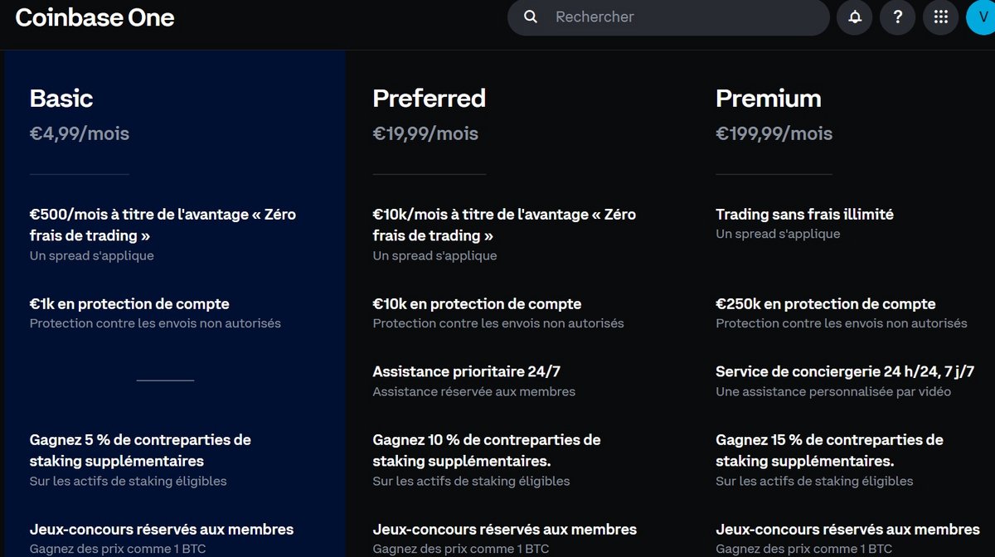Click the €19,99/mois price under Preferred

[425, 133]
